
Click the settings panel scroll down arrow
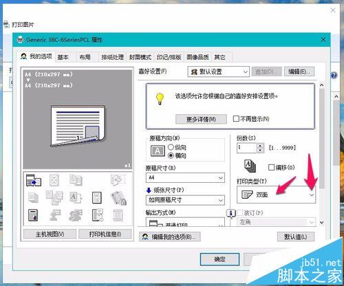(x=322, y=222)
